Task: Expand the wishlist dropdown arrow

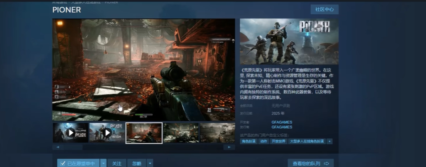Action: click(x=103, y=163)
